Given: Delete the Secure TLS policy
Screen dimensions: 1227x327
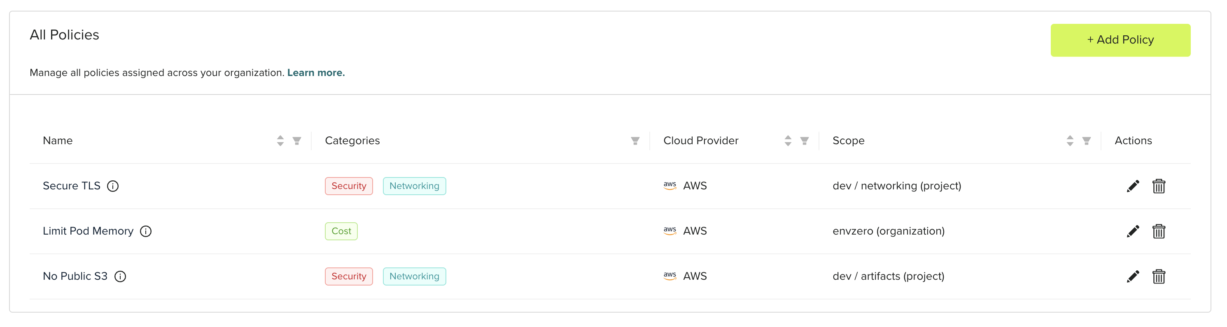Looking at the screenshot, I should pyautogui.click(x=1158, y=186).
